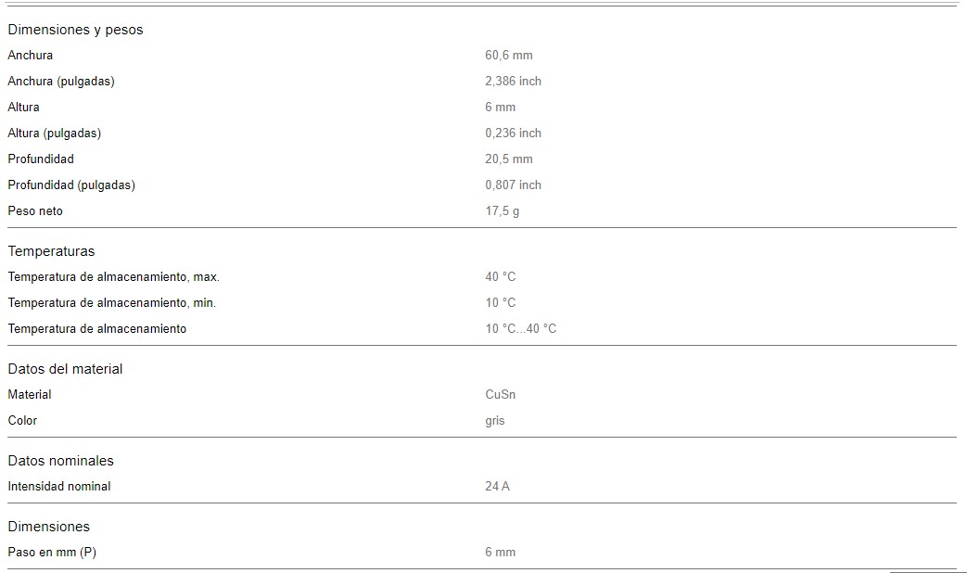Select the 60,6 mm width value
Screen dimensions: 967x573
508,56
